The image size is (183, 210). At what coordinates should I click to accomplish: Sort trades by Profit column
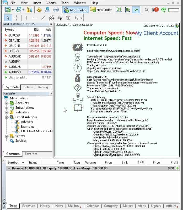(x=174, y=162)
